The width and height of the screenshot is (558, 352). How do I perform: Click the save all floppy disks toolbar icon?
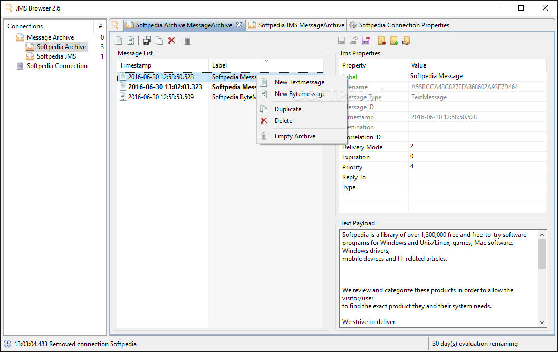147,41
